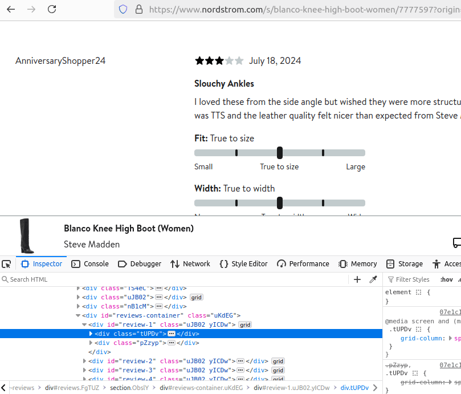Show collapsed children ellipsis of div.tUPDv
Screen dimensions: 461x394
pos(172,334)
